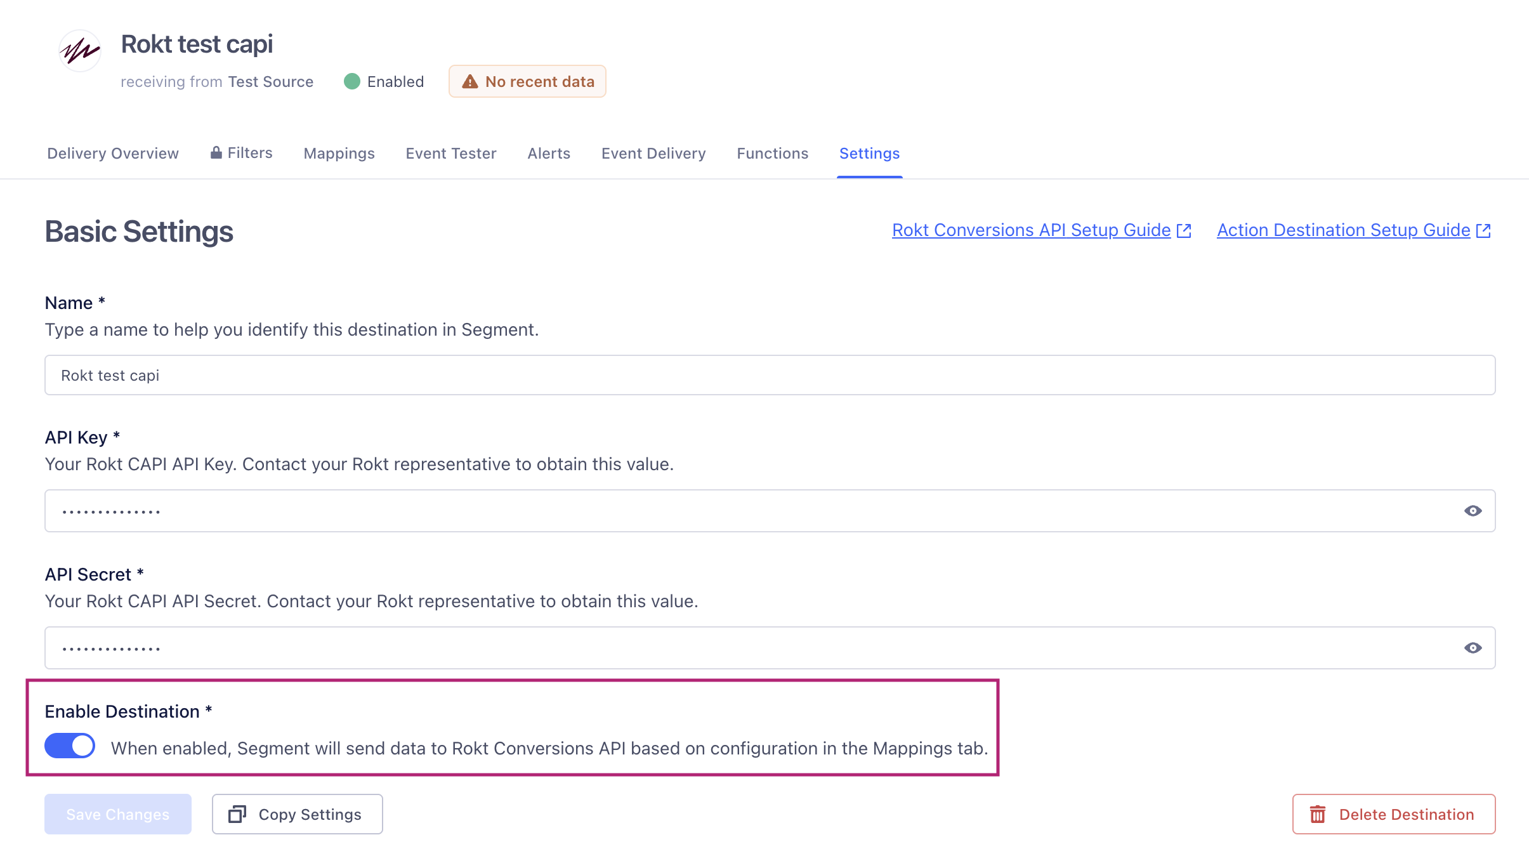
Task: Open the Mappings tab
Action: coord(339,154)
